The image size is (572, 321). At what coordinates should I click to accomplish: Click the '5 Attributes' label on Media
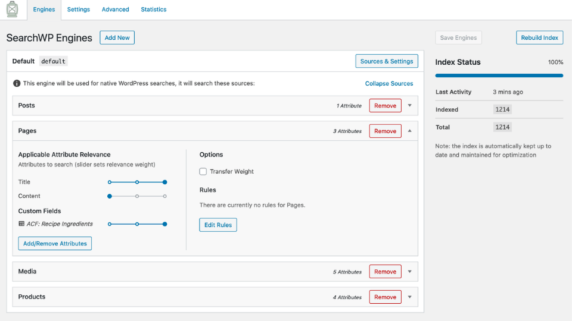click(347, 272)
